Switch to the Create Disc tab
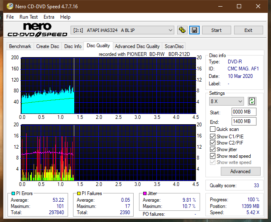The image size is (271, 222). pos(48,46)
